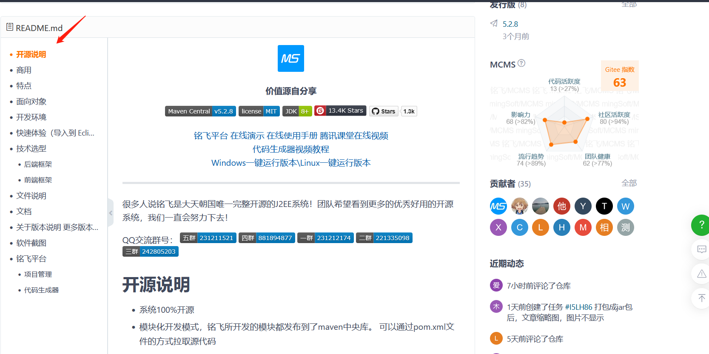The image size is (709, 354).
Task: Click the GitHub 1.3k star count
Action: [409, 111]
